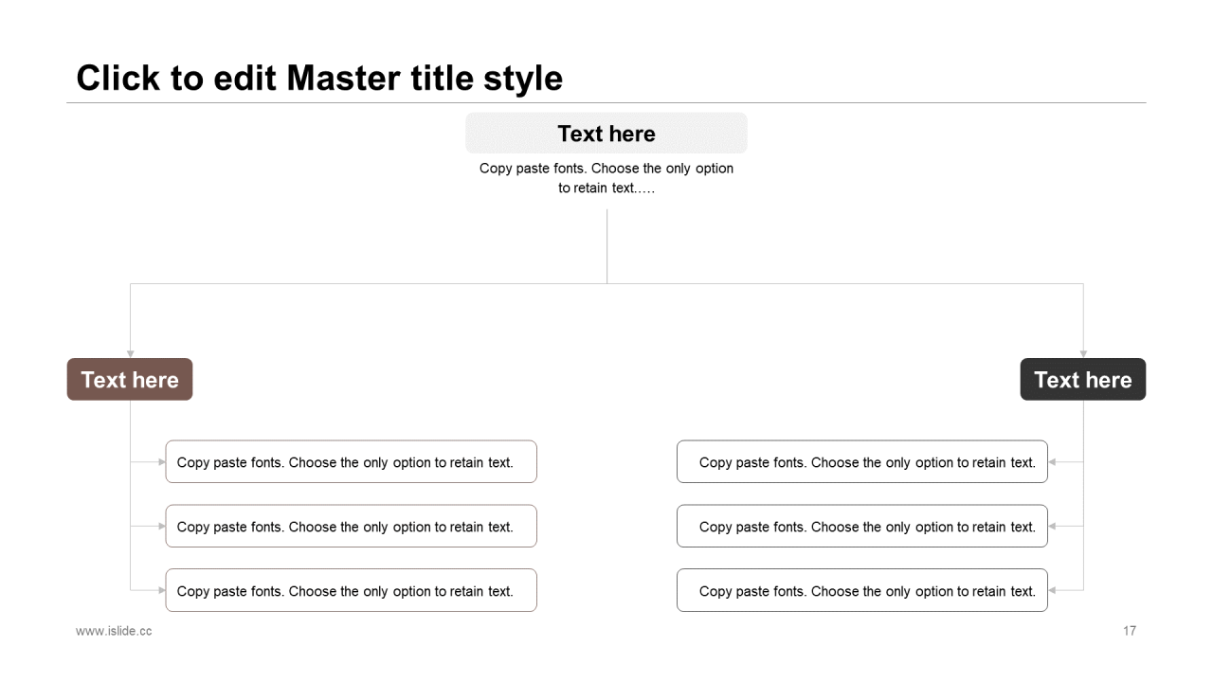Click the arrowhead pointing at the middle brown-branch box
Image resolution: width=1213 pixels, height=682 pixels.
(162, 527)
